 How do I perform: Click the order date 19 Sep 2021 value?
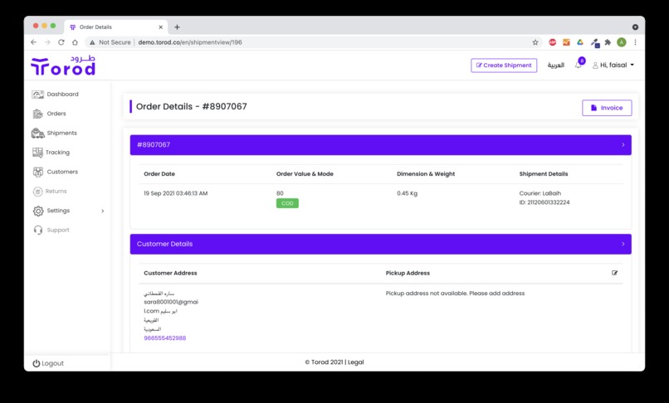click(x=176, y=193)
